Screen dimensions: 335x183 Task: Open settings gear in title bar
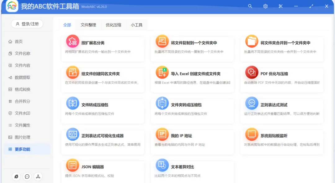[265, 6]
